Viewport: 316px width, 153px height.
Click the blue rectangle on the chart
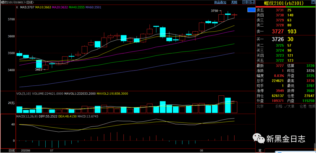point(251,10)
